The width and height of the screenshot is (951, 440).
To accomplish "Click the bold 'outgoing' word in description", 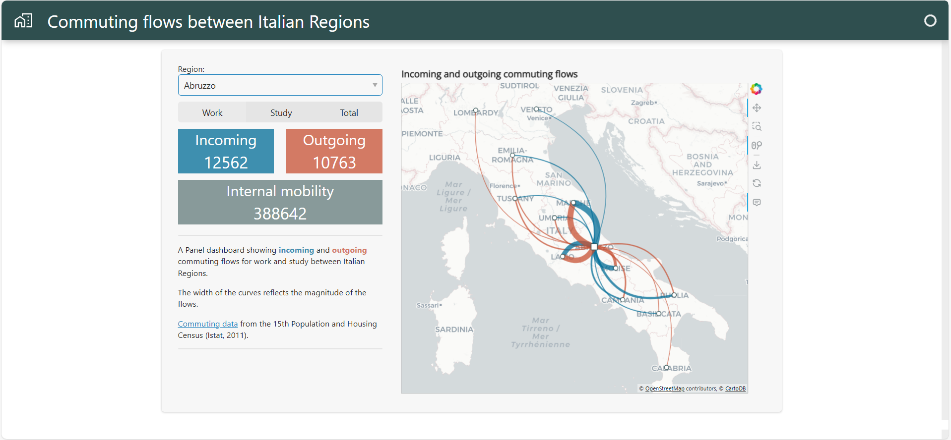I will 349,250.
